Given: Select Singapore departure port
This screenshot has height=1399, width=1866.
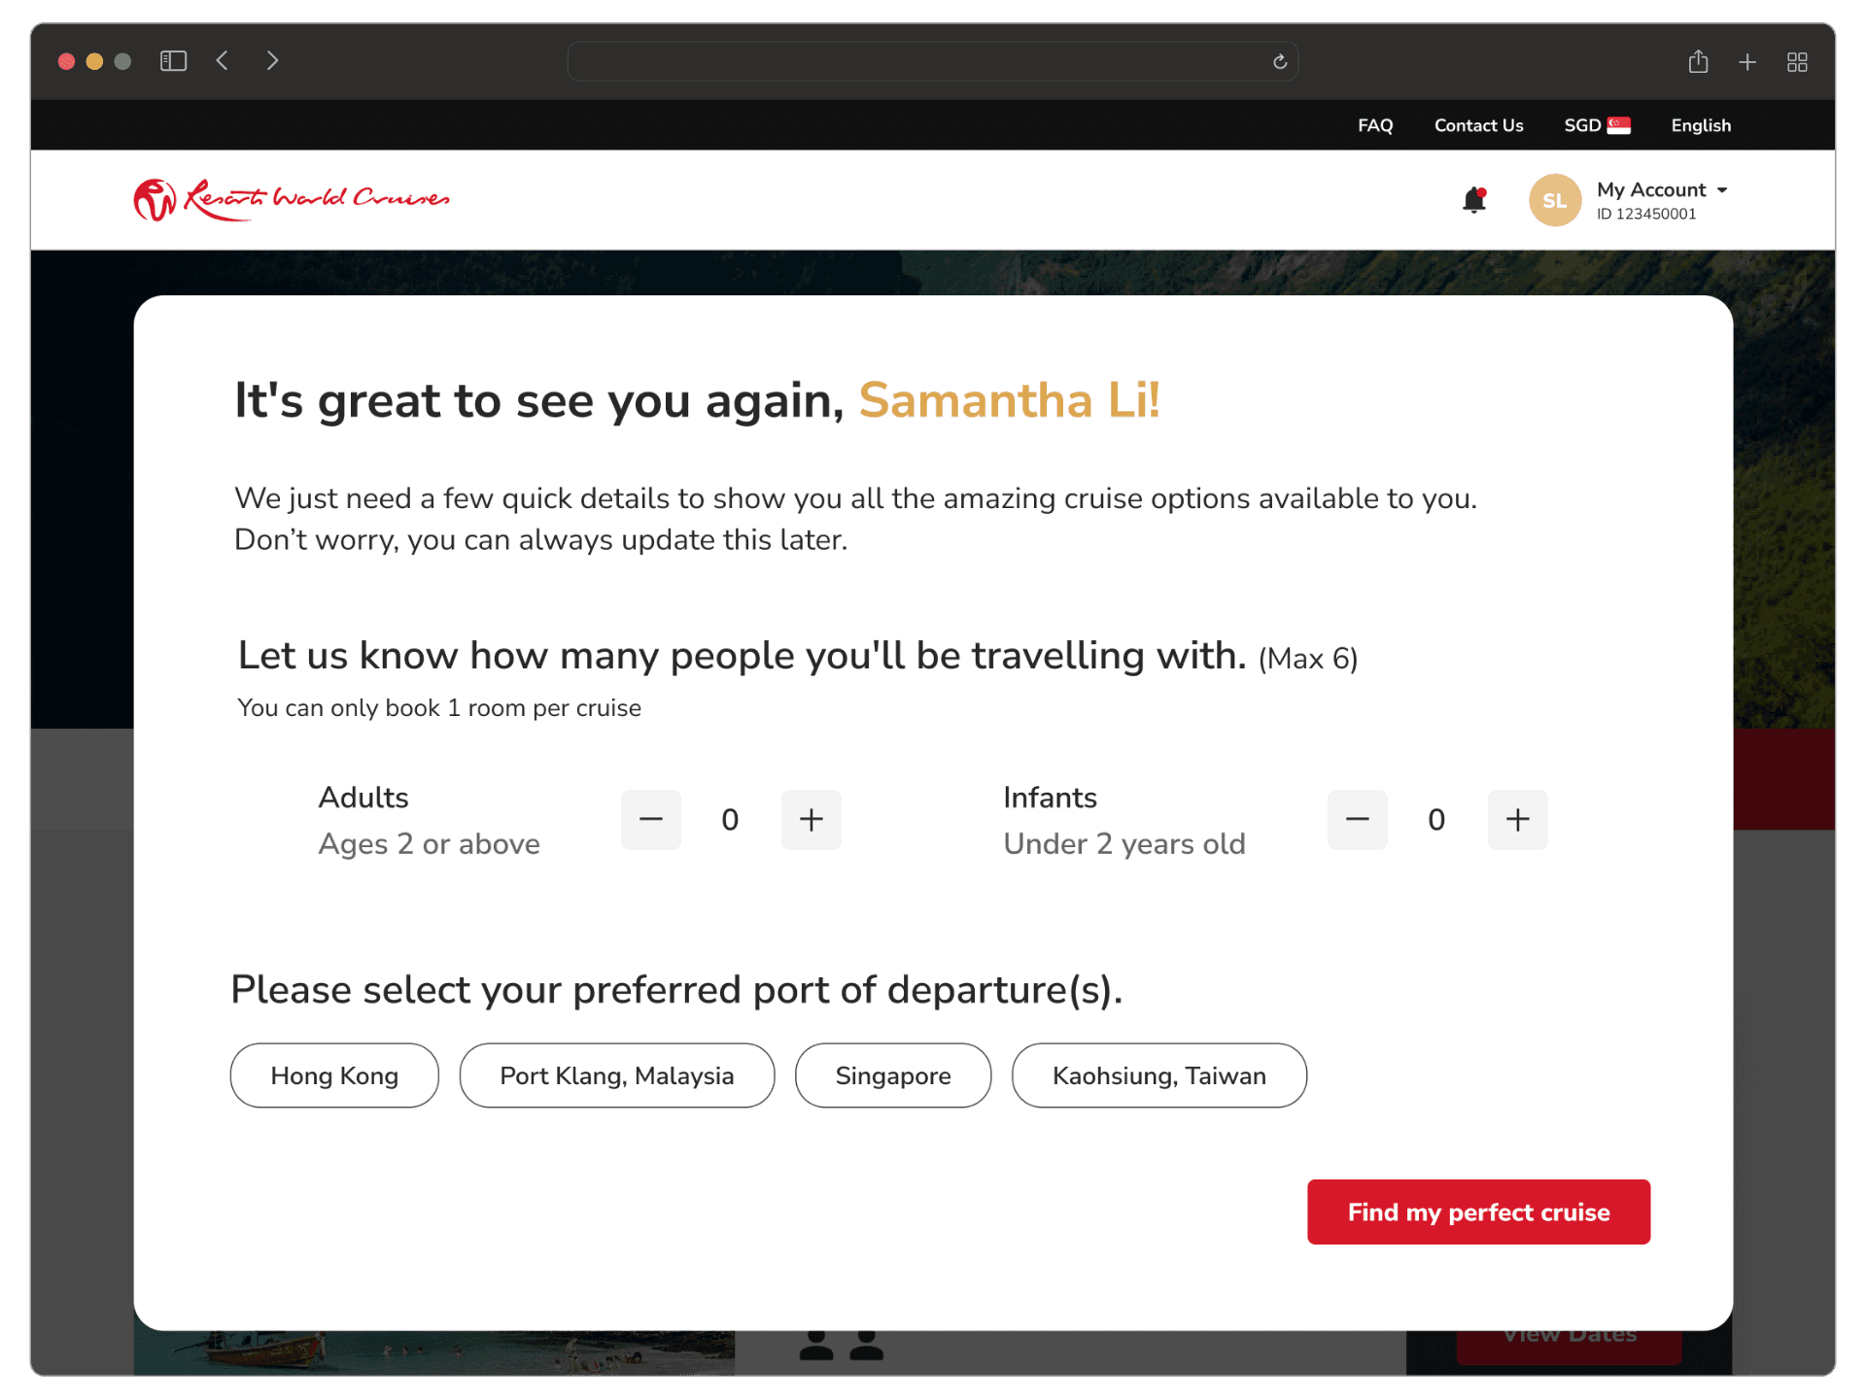Looking at the screenshot, I should (x=892, y=1075).
